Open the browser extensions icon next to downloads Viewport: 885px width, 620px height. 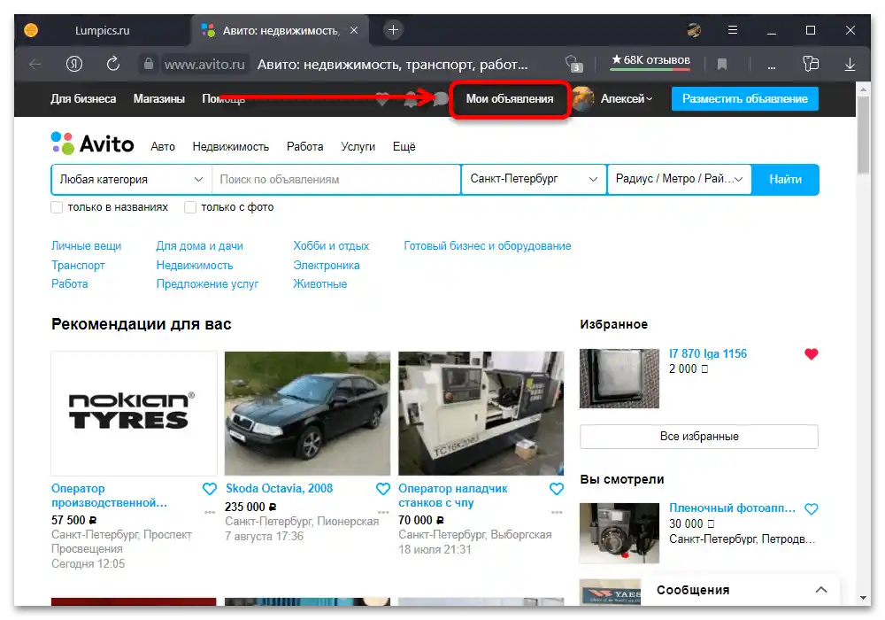[811, 64]
